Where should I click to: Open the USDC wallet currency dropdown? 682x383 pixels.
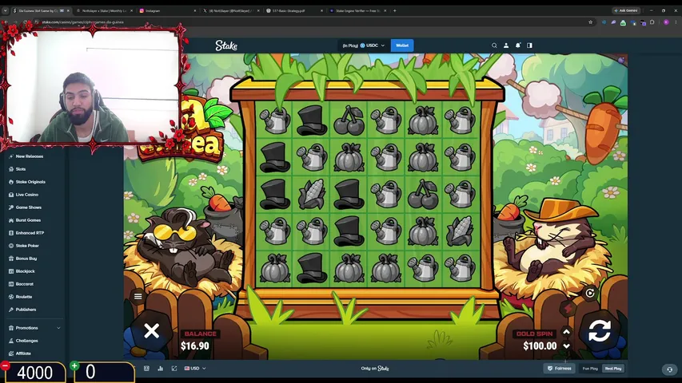(x=364, y=45)
